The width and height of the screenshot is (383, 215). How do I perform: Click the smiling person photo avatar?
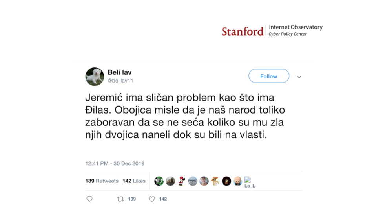pyautogui.click(x=204, y=181)
